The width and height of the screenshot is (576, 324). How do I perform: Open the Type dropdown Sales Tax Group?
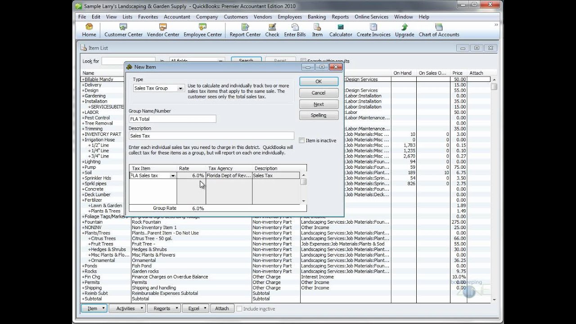pos(158,88)
